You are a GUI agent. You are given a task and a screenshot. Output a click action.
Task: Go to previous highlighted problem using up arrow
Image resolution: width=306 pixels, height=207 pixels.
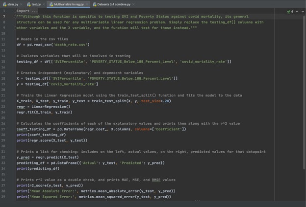pos(297,12)
